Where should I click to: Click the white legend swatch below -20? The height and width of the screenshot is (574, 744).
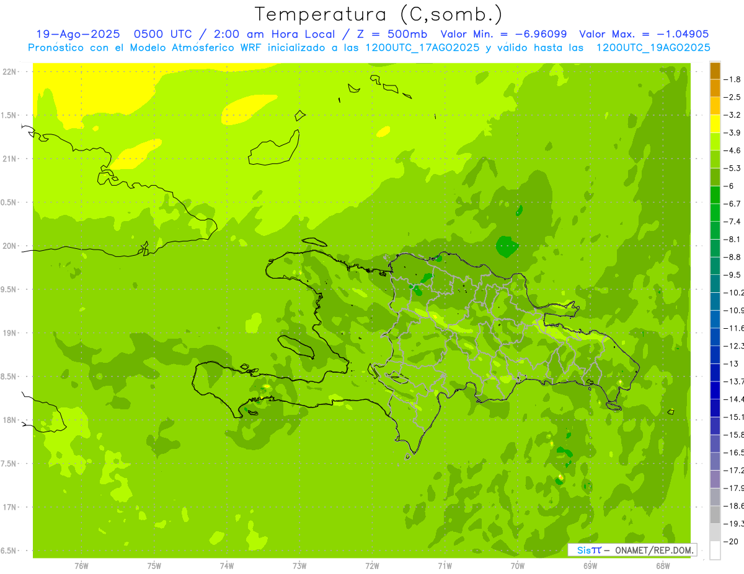715,550
